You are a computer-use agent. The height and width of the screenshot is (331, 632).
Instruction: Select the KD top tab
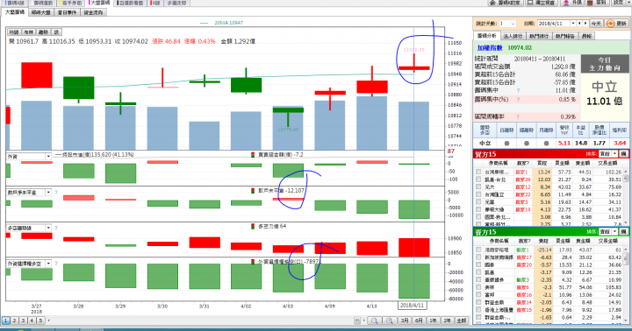[155, 3]
